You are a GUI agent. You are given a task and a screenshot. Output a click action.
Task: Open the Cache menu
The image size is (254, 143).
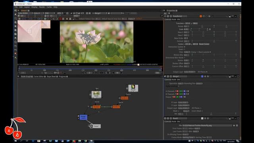pyautogui.click(x=49, y=7)
